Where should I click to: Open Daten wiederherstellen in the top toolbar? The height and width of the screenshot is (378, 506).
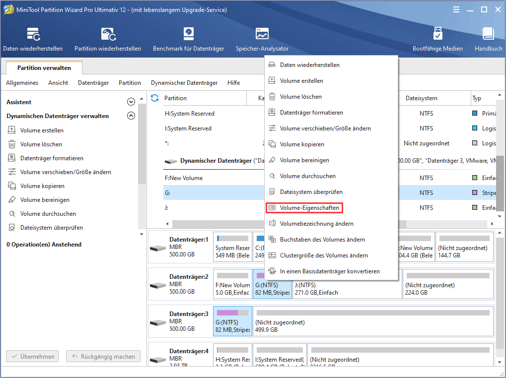click(x=33, y=39)
